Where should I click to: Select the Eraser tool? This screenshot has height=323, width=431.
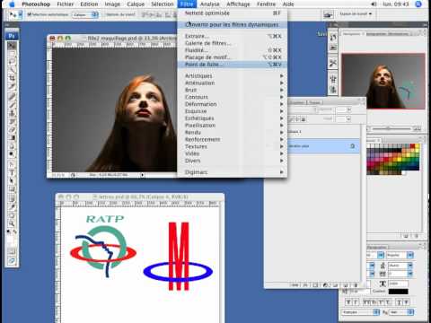pos(12,129)
